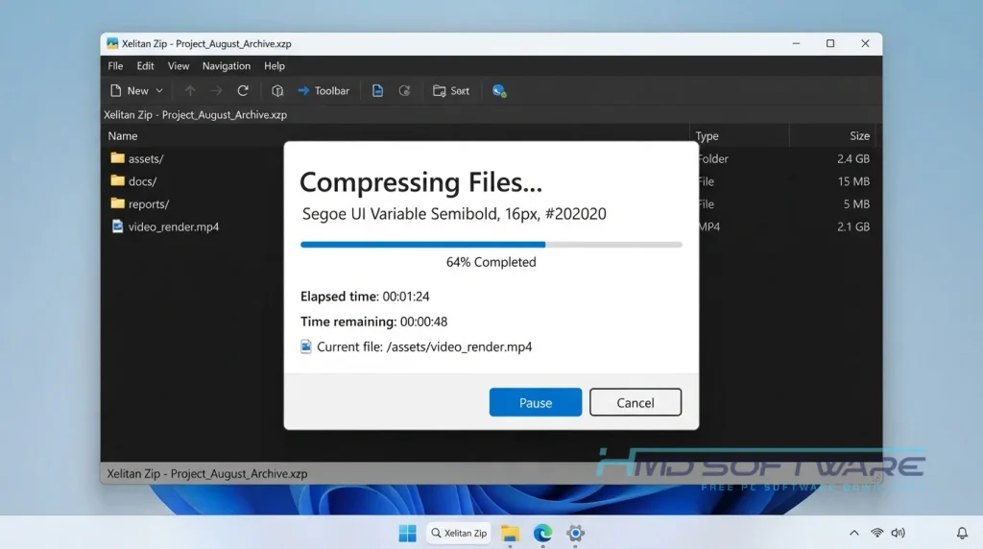Click the 2.1 GB size value
983x549 pixels.
[x=853, y=227]
